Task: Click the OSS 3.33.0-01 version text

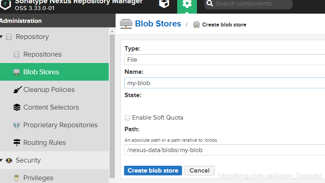Action: coord(35,8)
